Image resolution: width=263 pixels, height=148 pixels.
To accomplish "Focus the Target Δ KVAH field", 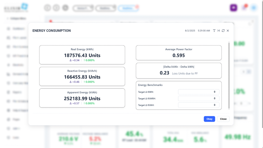I will click(199, 105).
